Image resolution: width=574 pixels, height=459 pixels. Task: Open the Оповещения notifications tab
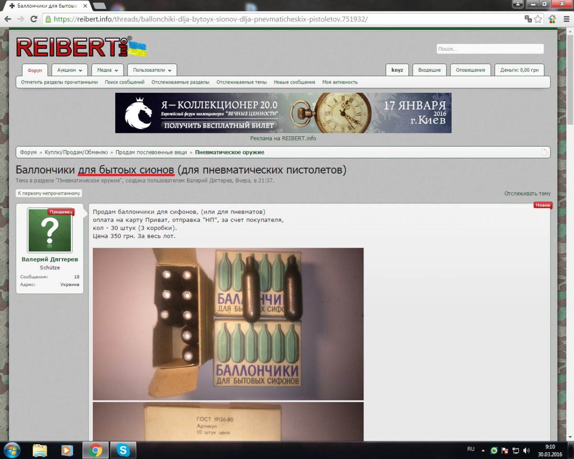point(470,70)
